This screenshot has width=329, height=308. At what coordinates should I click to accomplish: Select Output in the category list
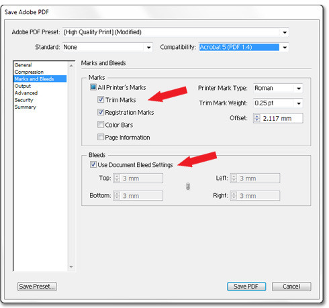click(x=23, y=86)
